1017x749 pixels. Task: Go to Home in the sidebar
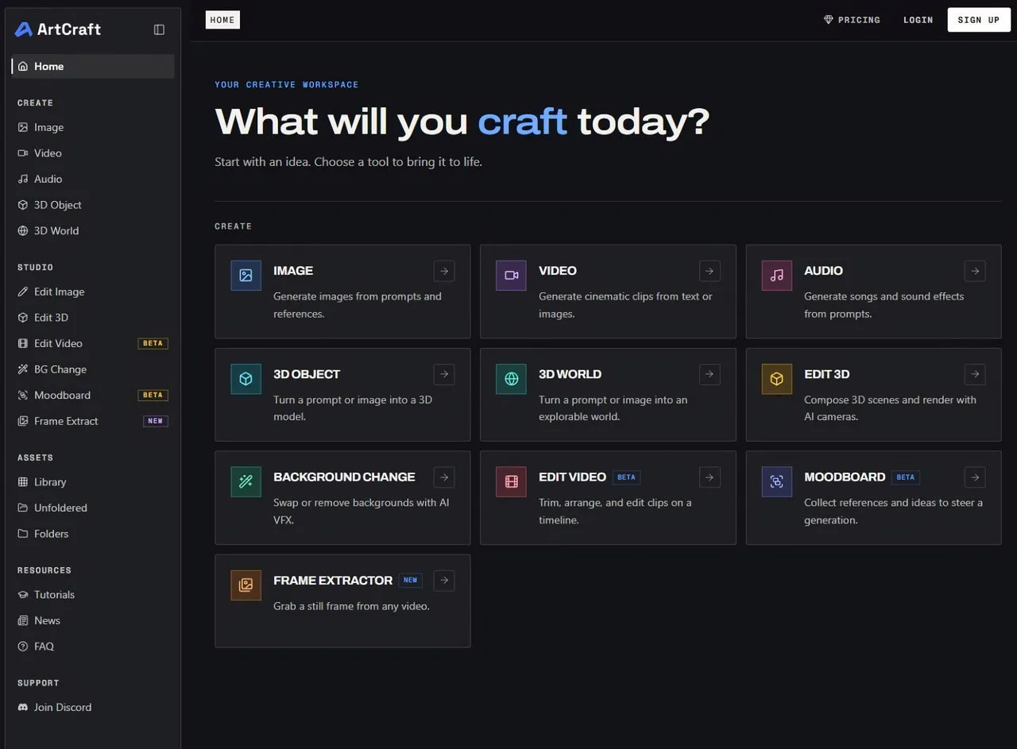coord(93,66)
